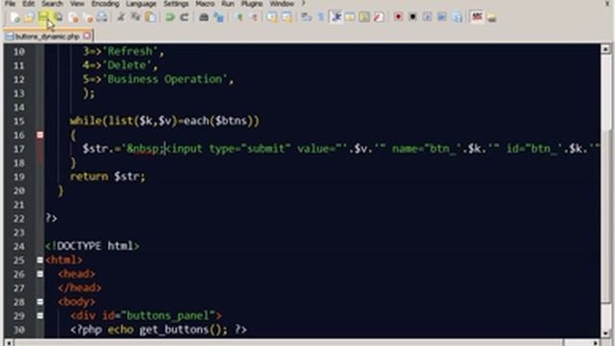Click the Print toolbar icon

click(102, 17)
